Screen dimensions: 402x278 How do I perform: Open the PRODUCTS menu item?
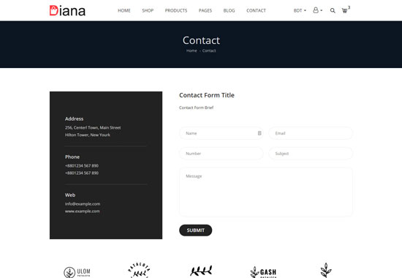176,10
